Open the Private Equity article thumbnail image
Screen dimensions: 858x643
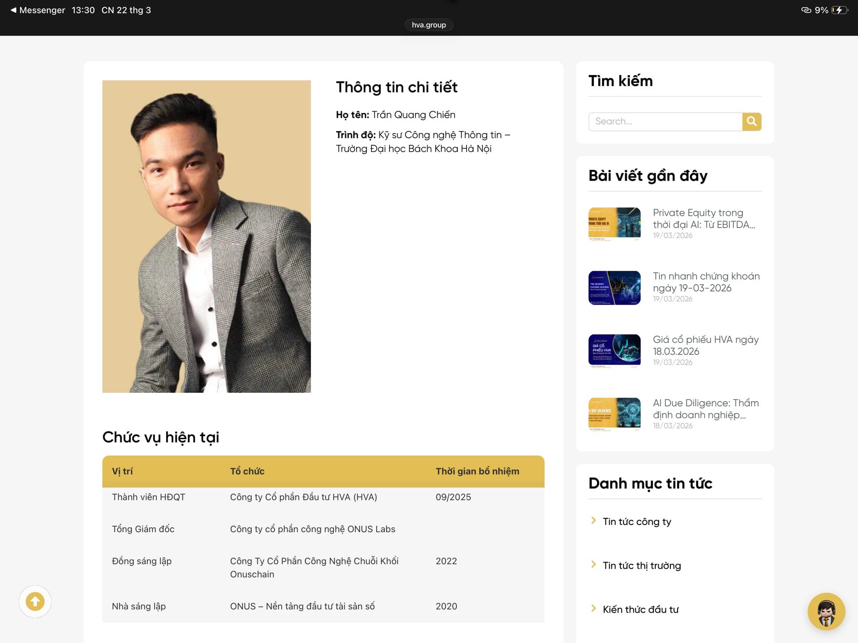tap(614, 224)
